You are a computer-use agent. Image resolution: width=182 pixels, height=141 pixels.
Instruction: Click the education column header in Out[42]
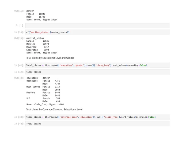(x=32, y=78)
